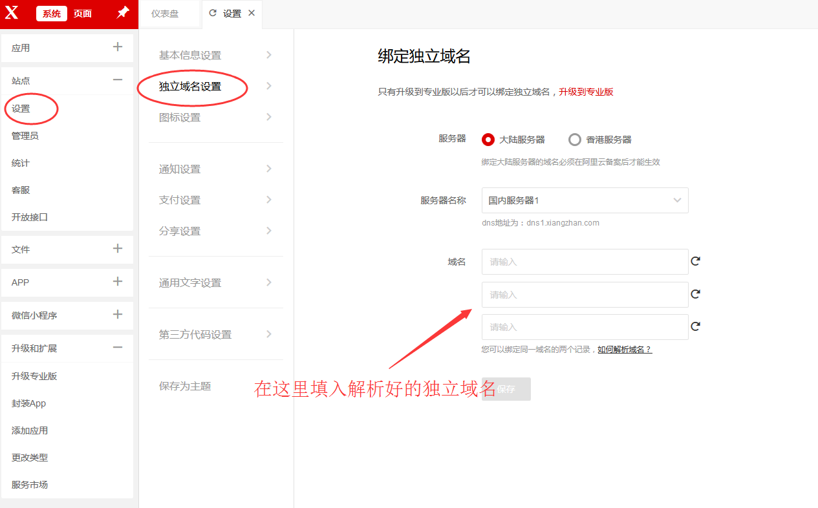The height and width of the screenshot is (508, 818).
Task: Click chevron next to 通用文字设置
Action: tap(269, 282)
